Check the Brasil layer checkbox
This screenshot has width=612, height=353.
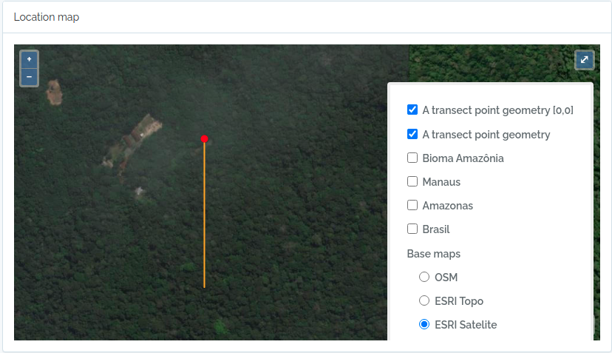click(x=412, y=229)
